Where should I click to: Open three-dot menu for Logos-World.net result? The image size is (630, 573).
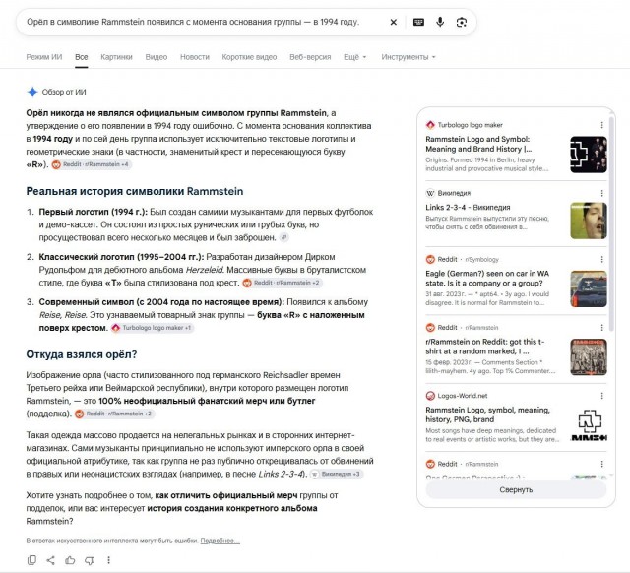[x=601, y=396]
